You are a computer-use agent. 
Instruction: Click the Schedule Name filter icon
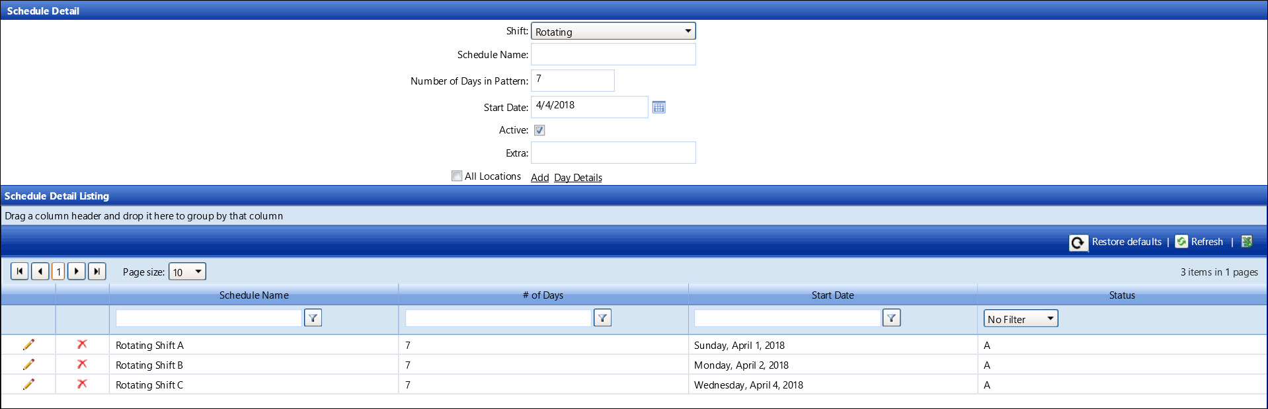[313, 318]
